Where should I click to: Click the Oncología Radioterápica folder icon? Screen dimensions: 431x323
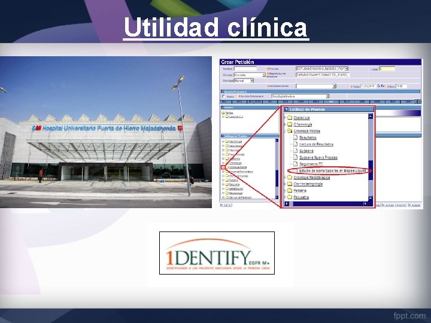pyautogui.click(x=290, y=177)
